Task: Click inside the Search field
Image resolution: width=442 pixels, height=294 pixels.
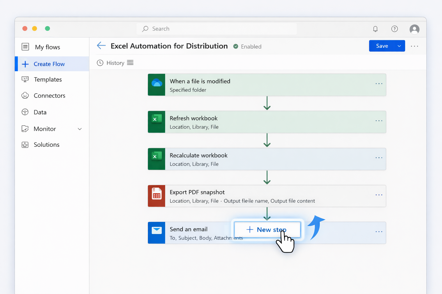Action: (x=217, y=29)
